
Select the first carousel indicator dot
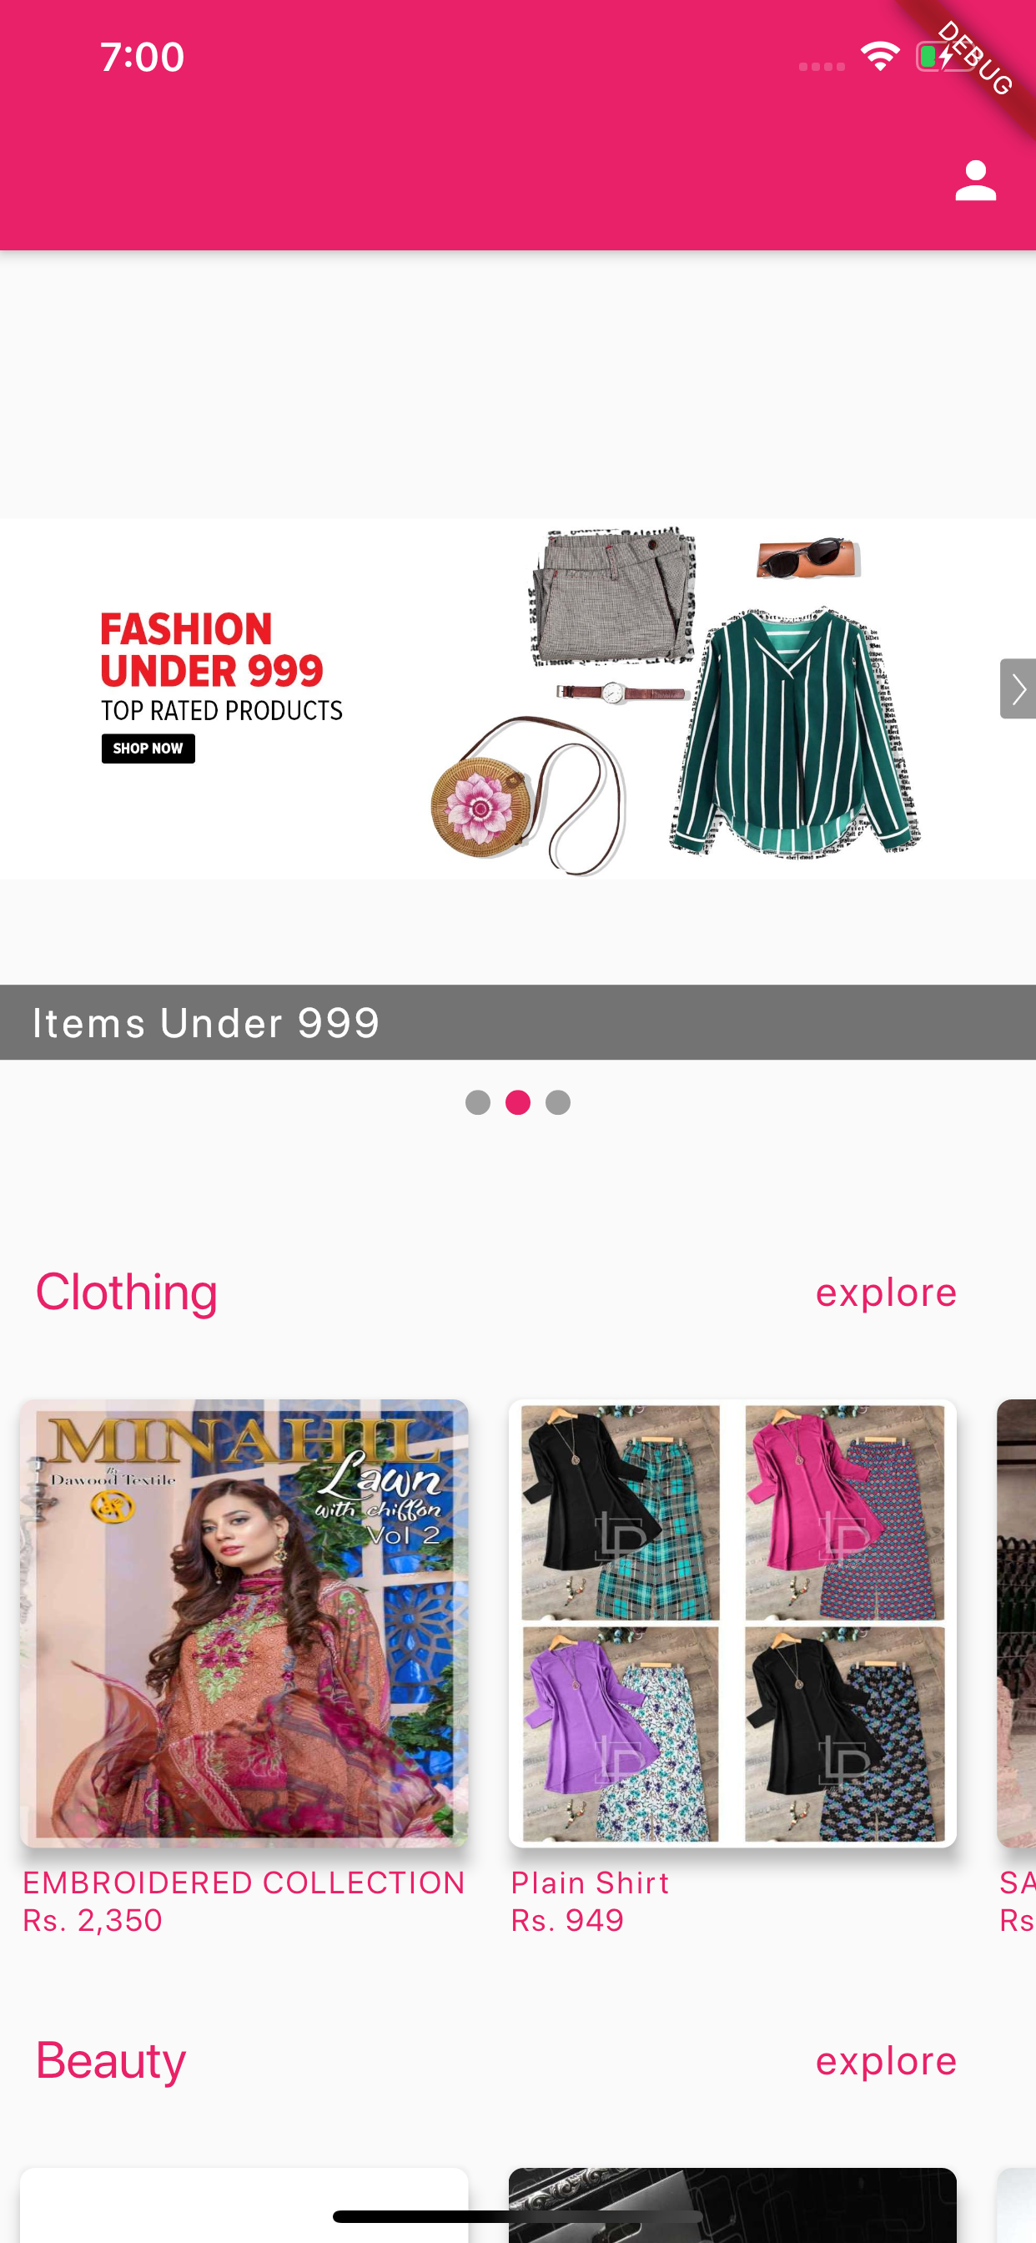point(478,1102)
